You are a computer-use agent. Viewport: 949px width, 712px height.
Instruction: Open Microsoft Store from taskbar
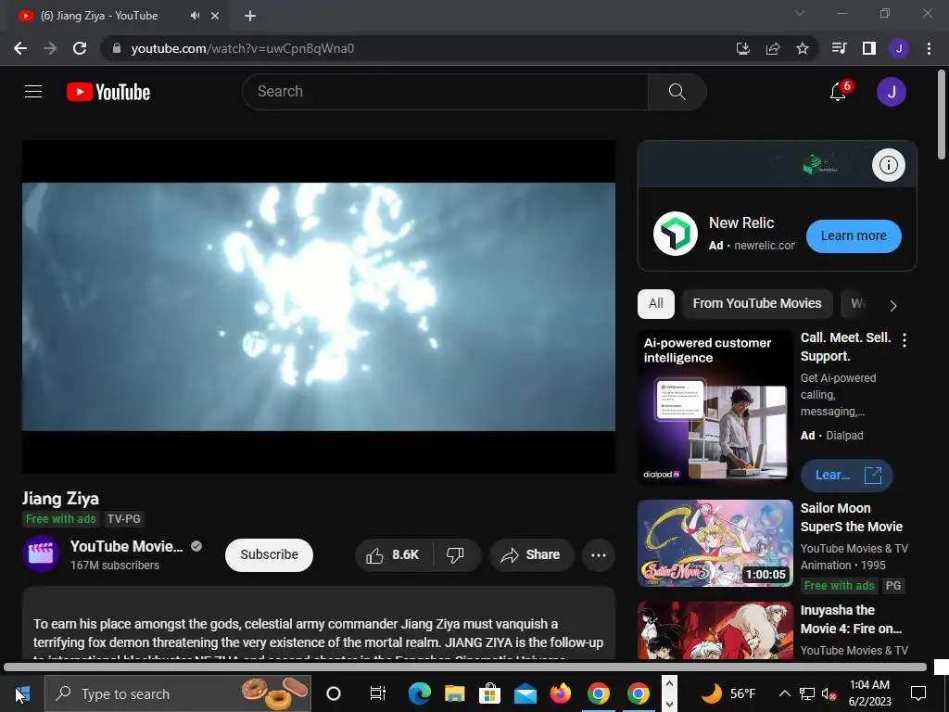[489, 693]
